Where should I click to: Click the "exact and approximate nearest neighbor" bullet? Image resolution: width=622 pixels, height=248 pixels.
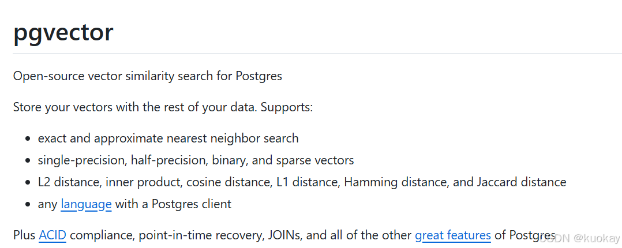pos(168,138)
